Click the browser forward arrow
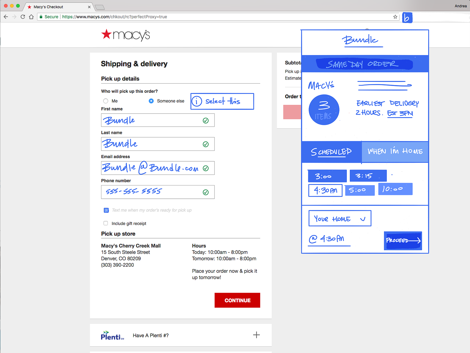 [x=14, y=17]
